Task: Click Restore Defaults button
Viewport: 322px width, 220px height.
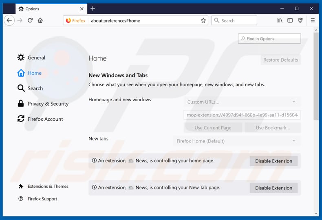Action: click(x=281, y=60)
